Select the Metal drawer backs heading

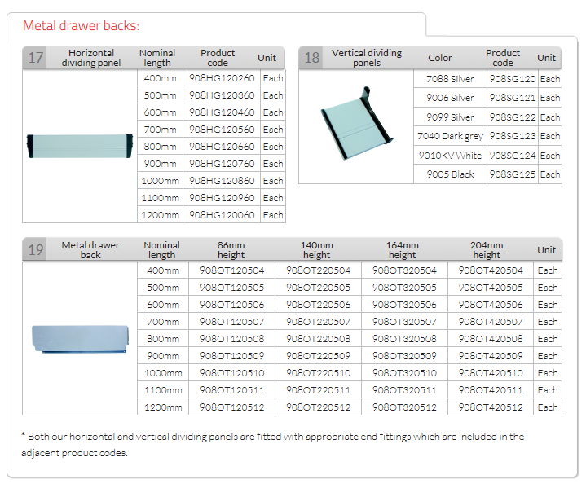tap(81, 25)
